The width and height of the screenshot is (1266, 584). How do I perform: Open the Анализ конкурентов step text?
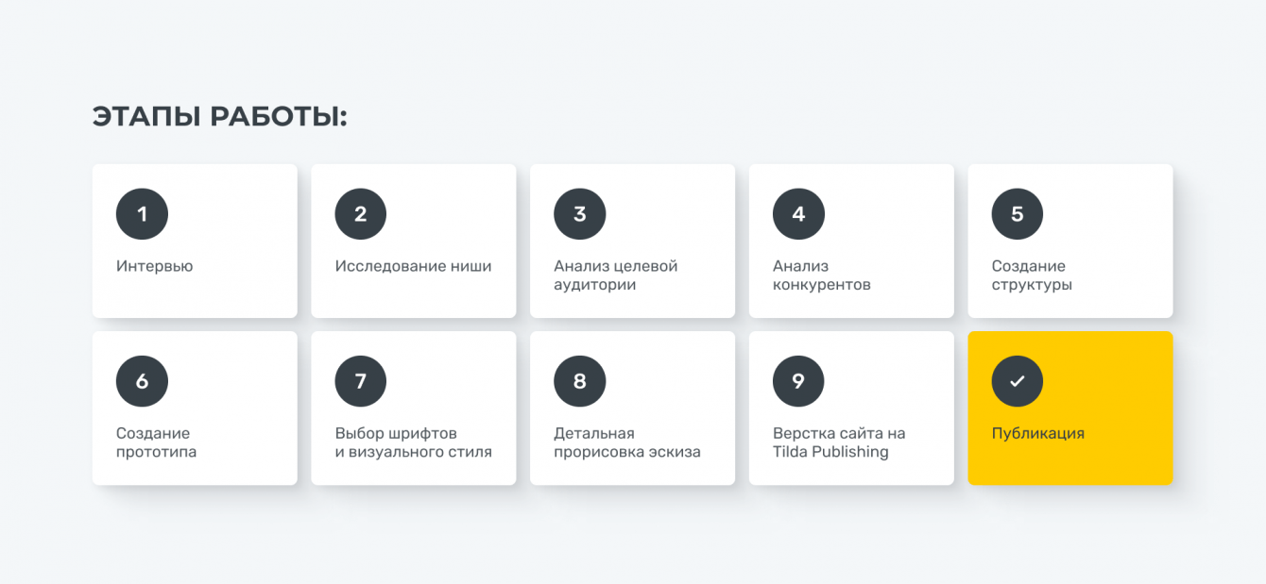tap(821, 275)
